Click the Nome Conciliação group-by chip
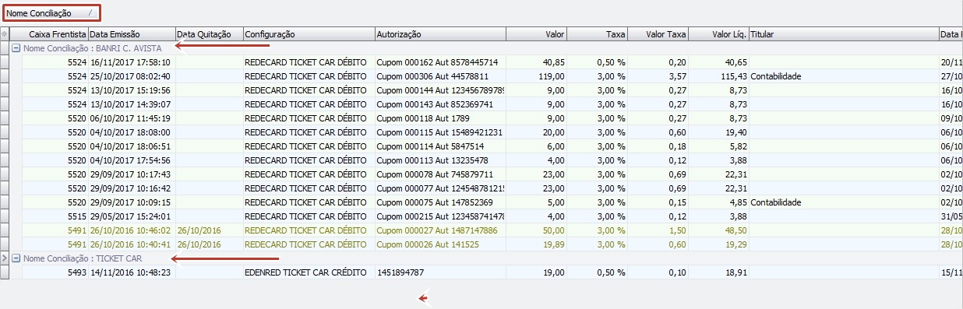 tap(51, 12)
